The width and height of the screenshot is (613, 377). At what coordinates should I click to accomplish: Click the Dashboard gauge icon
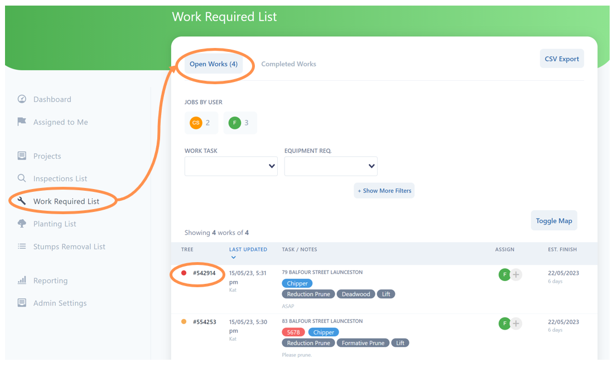pos(22,99)
